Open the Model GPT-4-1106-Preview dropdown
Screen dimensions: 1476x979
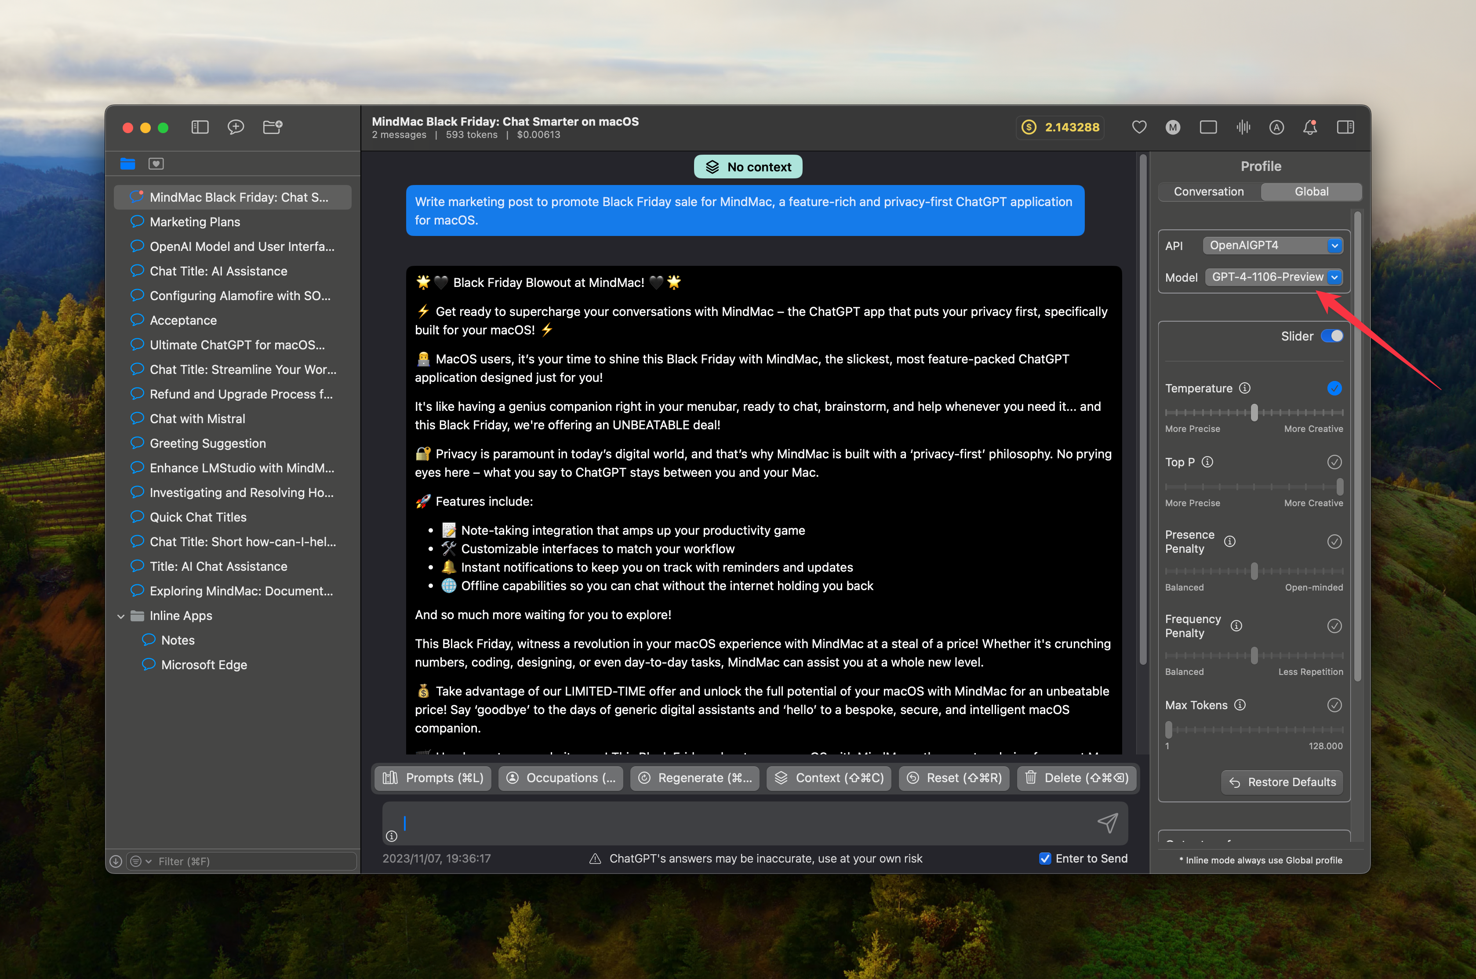point(1274,276)
